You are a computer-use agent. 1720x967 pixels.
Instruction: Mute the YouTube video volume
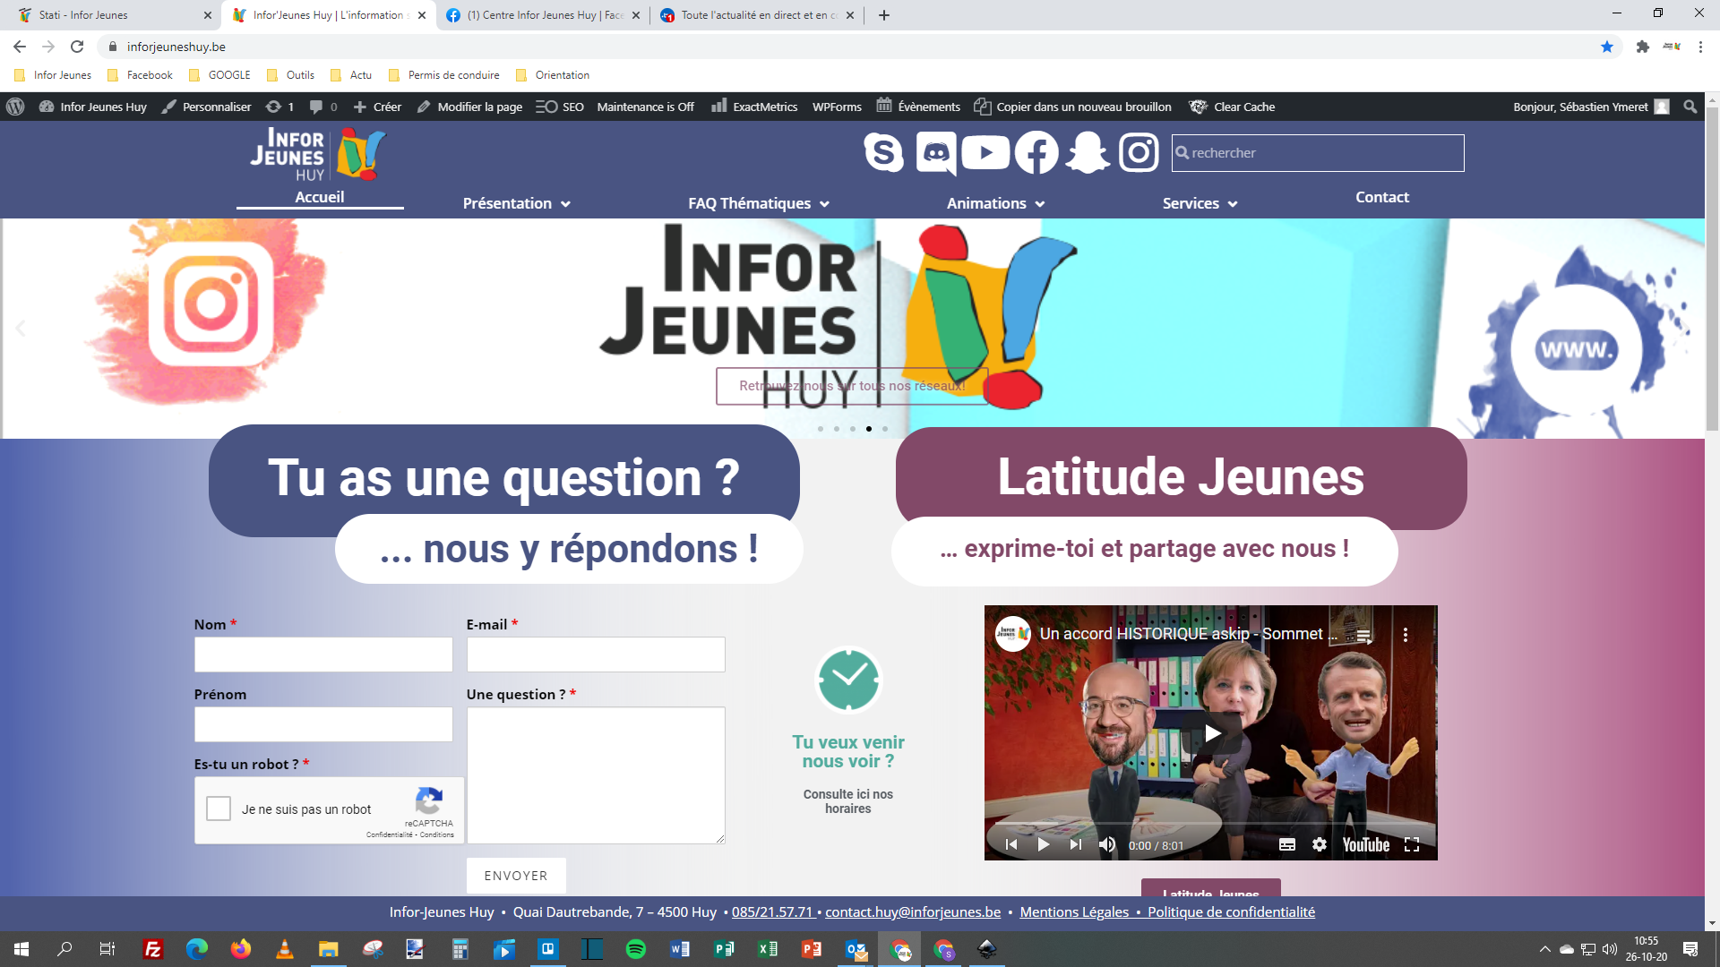pos(1107,844)
